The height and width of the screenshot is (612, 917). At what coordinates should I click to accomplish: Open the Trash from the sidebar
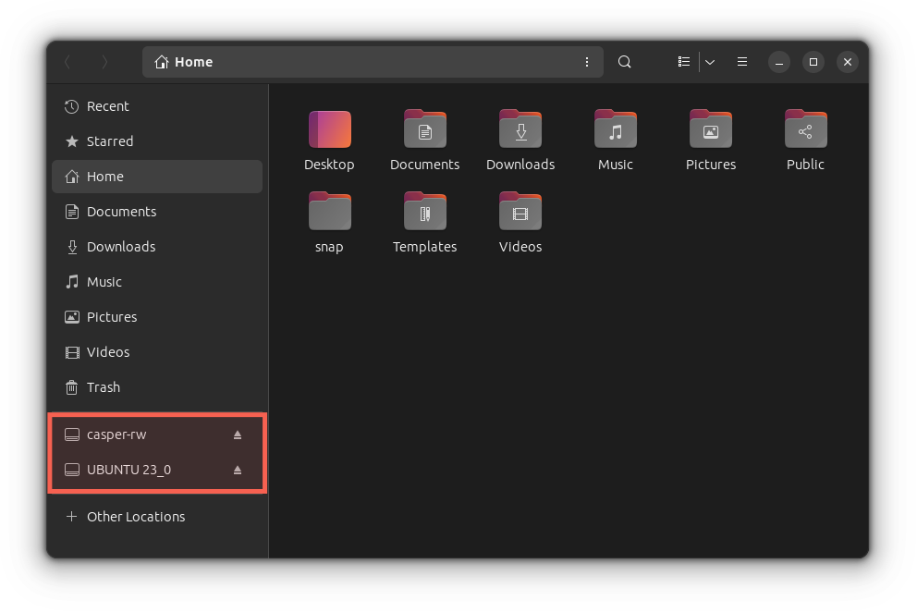(102, 387)
